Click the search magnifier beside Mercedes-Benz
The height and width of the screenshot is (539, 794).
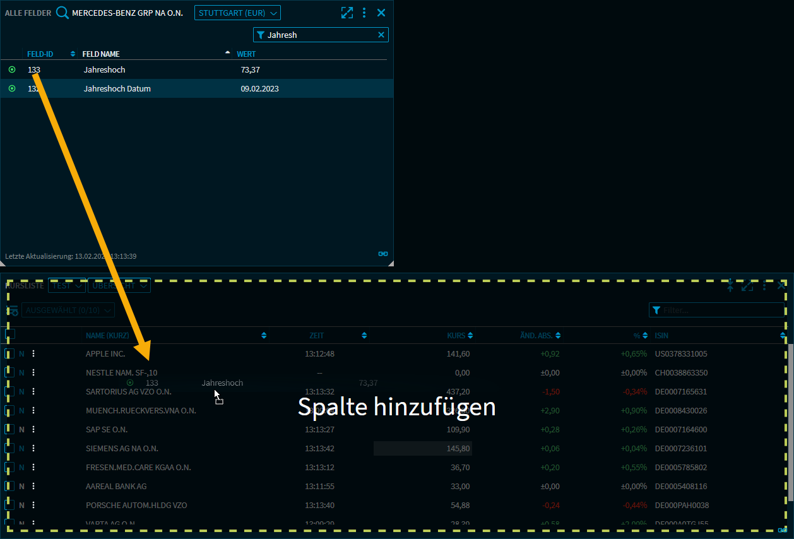coord(62,13)
